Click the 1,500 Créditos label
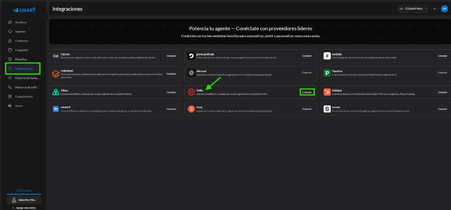 coord(24,191)
